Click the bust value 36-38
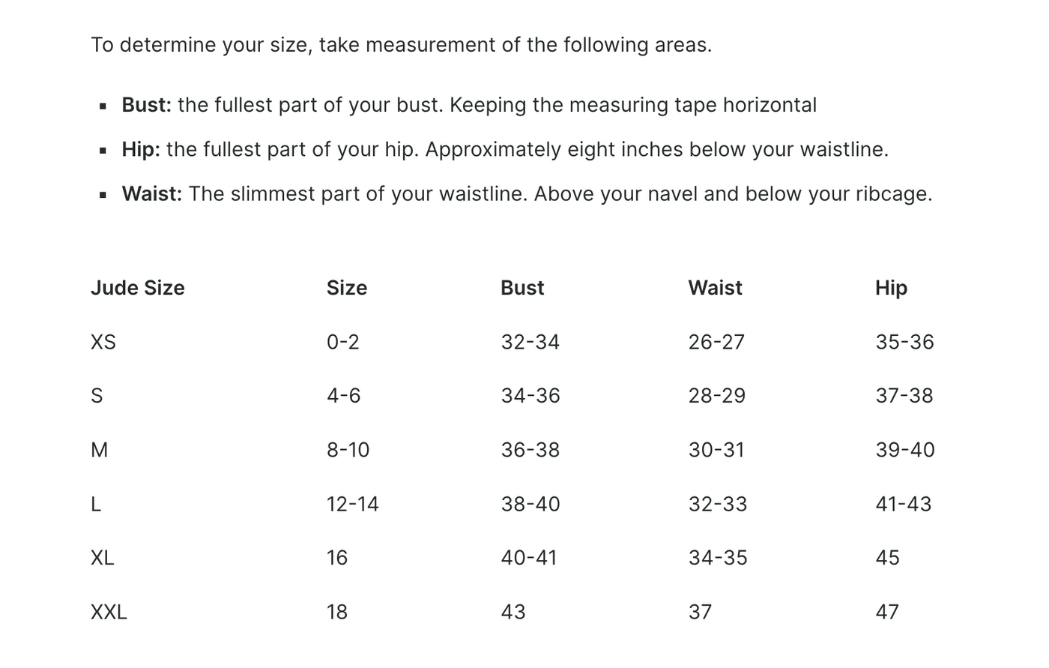Viewport: 1049px width, 668px height. 530,450
